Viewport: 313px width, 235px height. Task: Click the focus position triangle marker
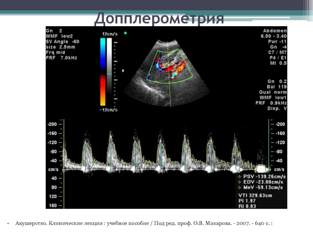[x=123, y=71]
